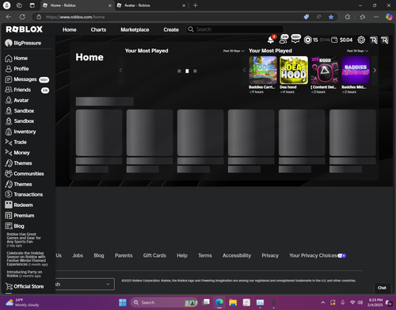Open the Help footer link
396x310 pixels.
[x=182, y=255]
